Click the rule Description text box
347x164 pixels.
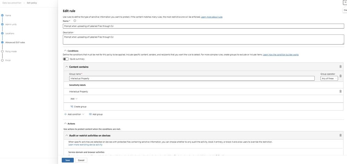[x=203, y=39]
